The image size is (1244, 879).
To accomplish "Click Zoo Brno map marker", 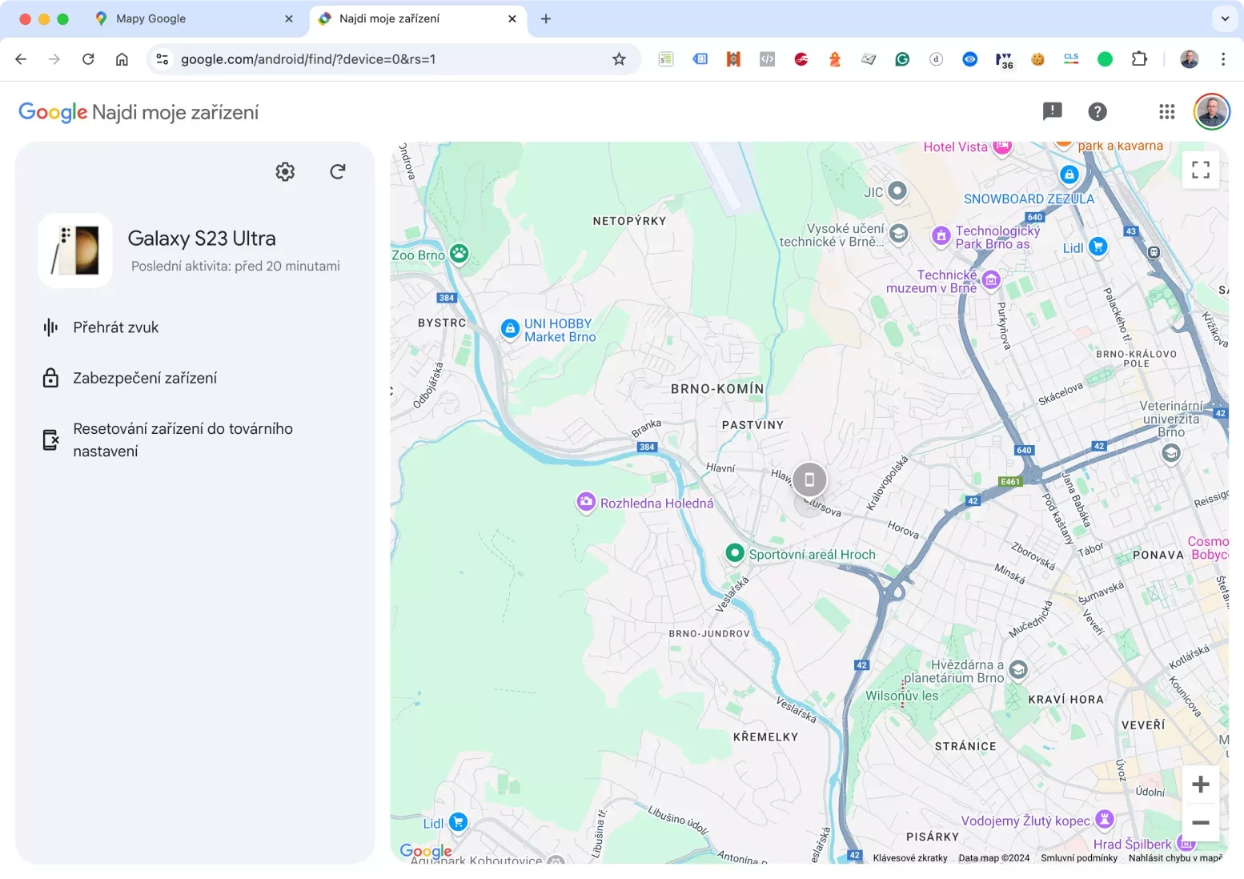I will coord(459,254).
